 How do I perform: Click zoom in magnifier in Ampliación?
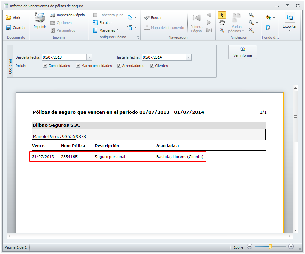[251, 30]
